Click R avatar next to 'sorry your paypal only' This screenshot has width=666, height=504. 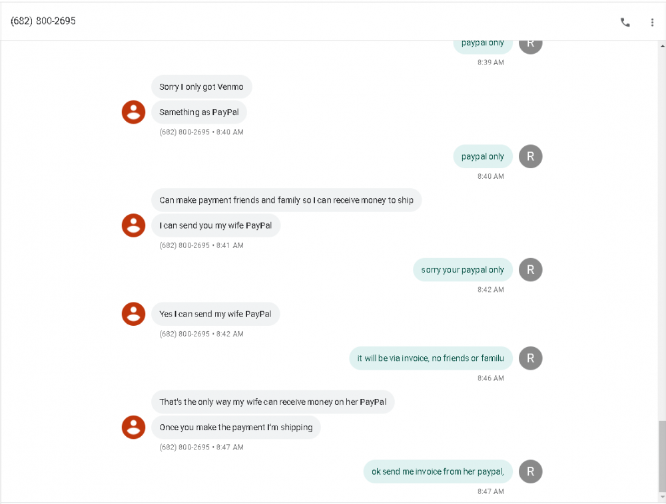pyautogui.click(x=530, y=269)
